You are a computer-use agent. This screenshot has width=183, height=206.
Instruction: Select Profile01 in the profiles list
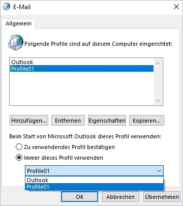point(82,69)
